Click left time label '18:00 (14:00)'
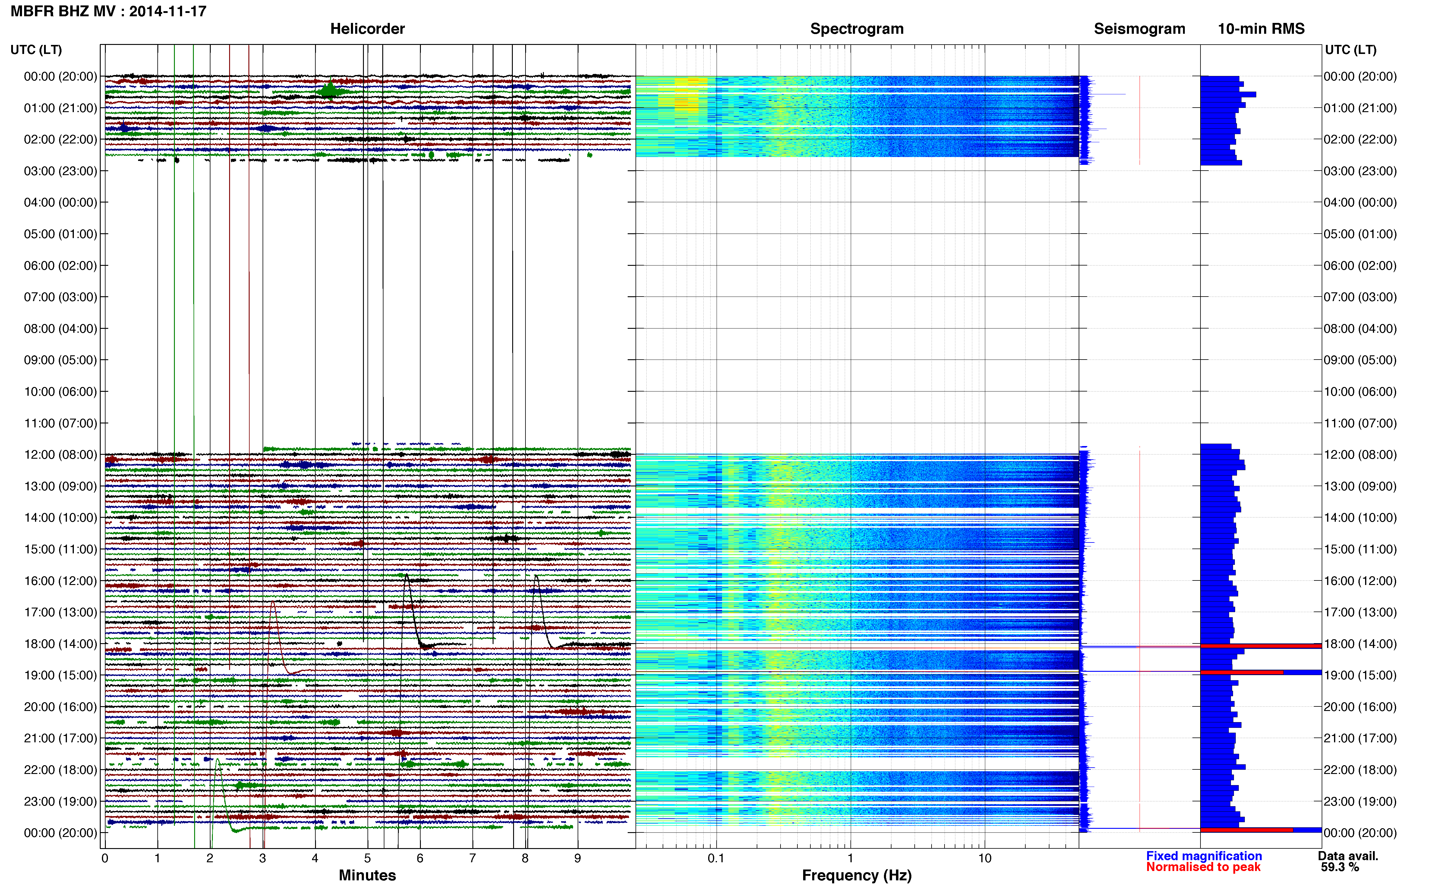 click(x=60, y=644)
